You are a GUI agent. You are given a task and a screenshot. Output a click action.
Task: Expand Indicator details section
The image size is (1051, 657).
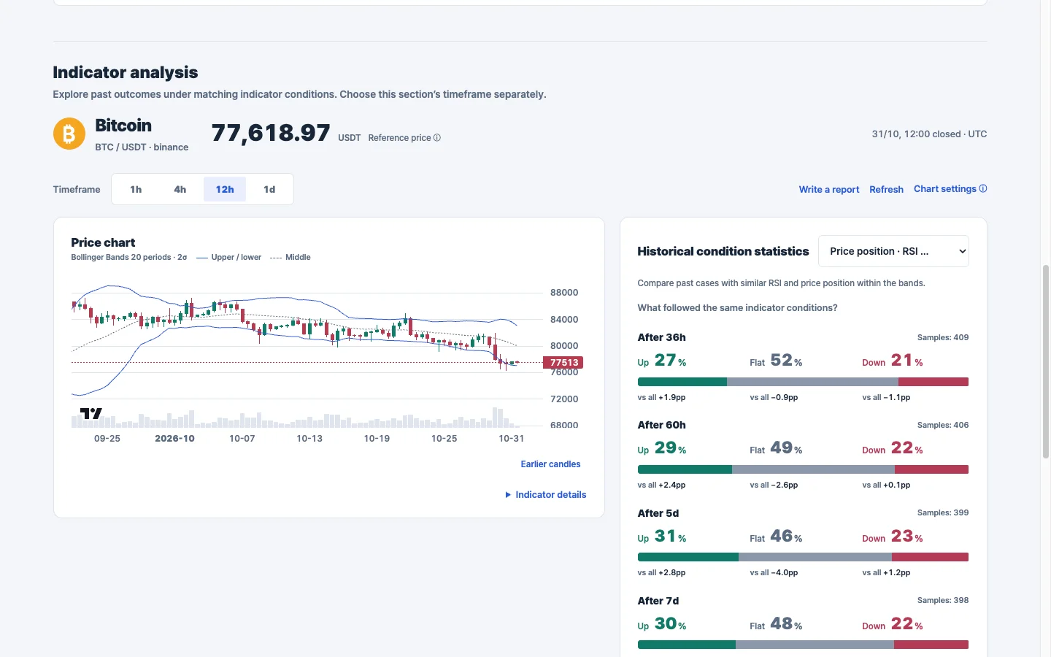[x=546, y=494]
